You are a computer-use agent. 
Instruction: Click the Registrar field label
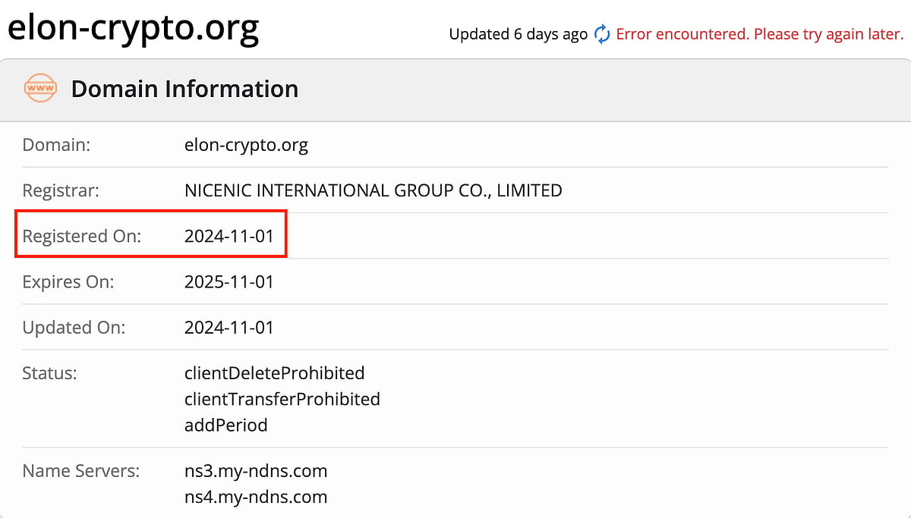point(61,190)
